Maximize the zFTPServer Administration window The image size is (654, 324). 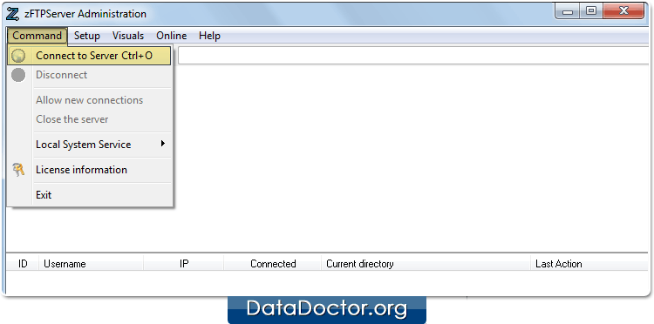(x=591, y=11)
